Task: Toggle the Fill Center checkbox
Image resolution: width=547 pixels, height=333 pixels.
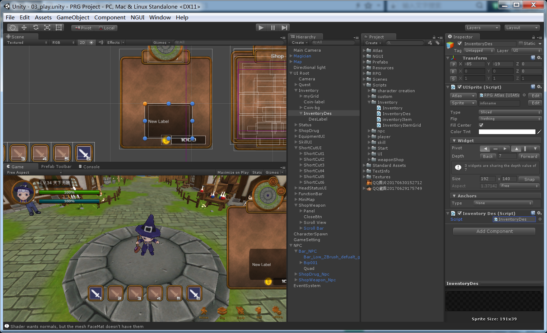Action: click(x=481, y=125)
